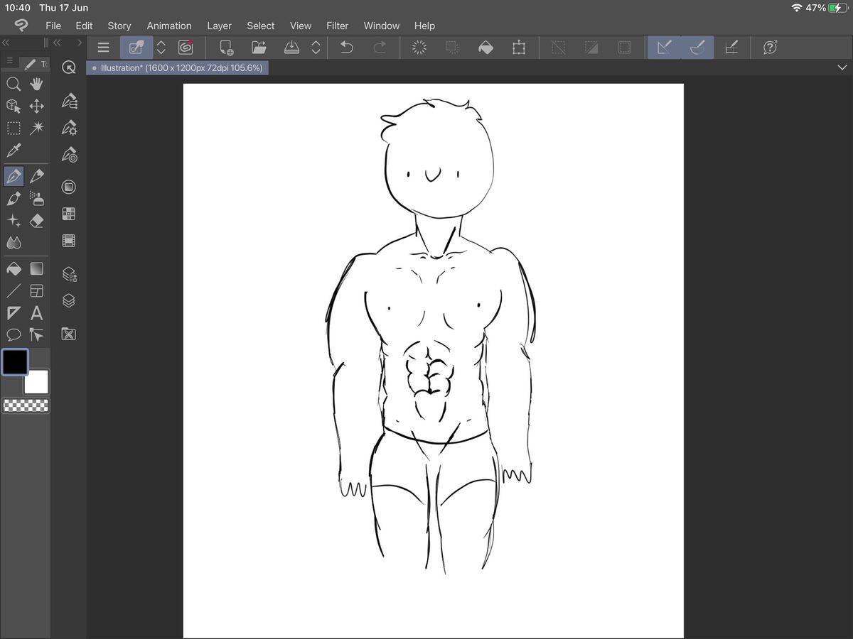
Task: Select the Operation object cube tool
Action: click(x=14, y=106)
